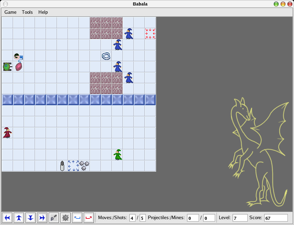This screenshot has width=294, height=225.
Task: Click the 'Projectiles:/Mines:' label
Action: pos(166,218)
